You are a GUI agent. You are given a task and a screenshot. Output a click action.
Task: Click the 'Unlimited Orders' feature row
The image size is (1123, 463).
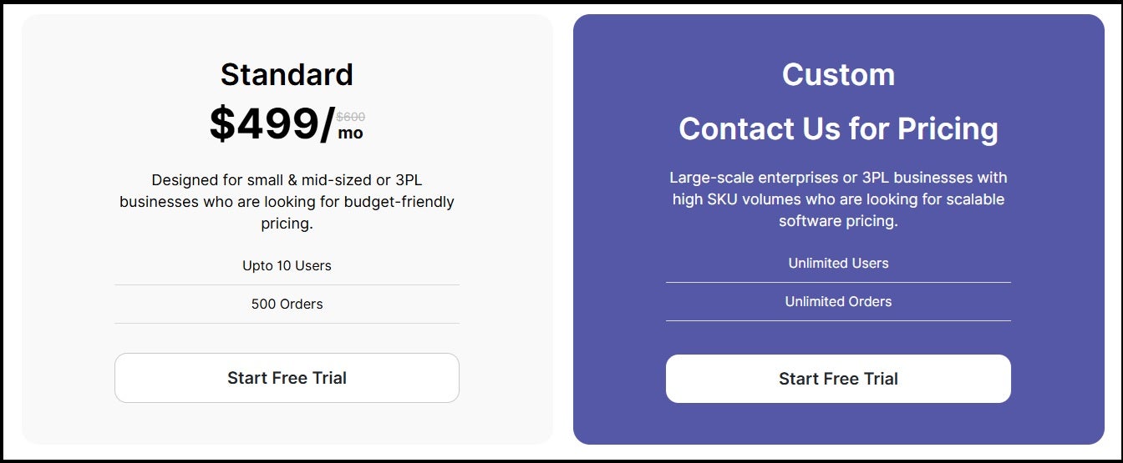point(838,302)
